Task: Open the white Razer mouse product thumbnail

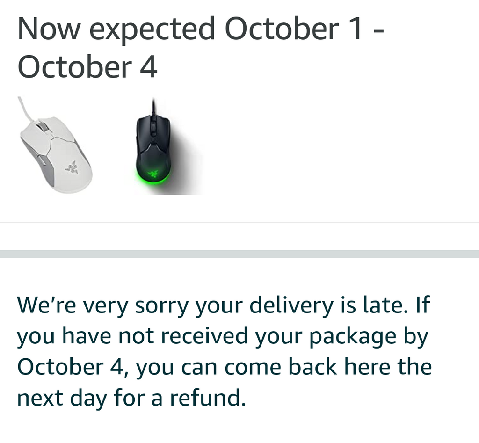Action: (x=55, y=145)
